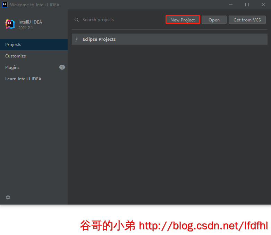Select the Projects tab in sidebar
Image resolution: width=271 pixels, height=235 pixels.
pyautogui.click(x=34, y=45)
